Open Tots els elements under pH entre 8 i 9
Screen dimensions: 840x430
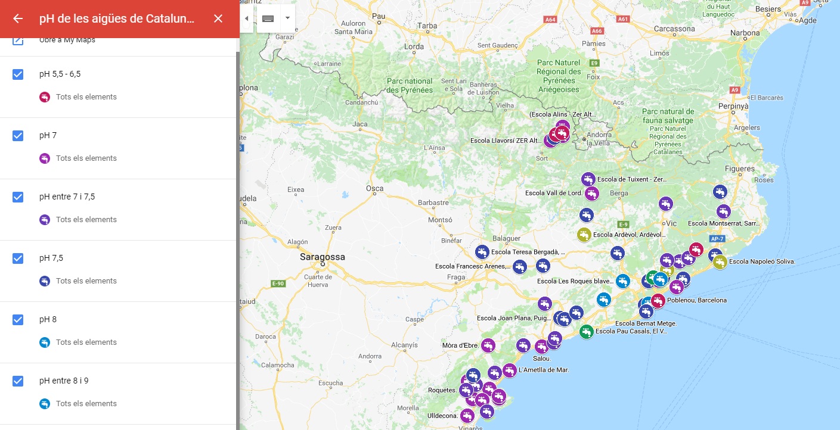click(86, 404)
